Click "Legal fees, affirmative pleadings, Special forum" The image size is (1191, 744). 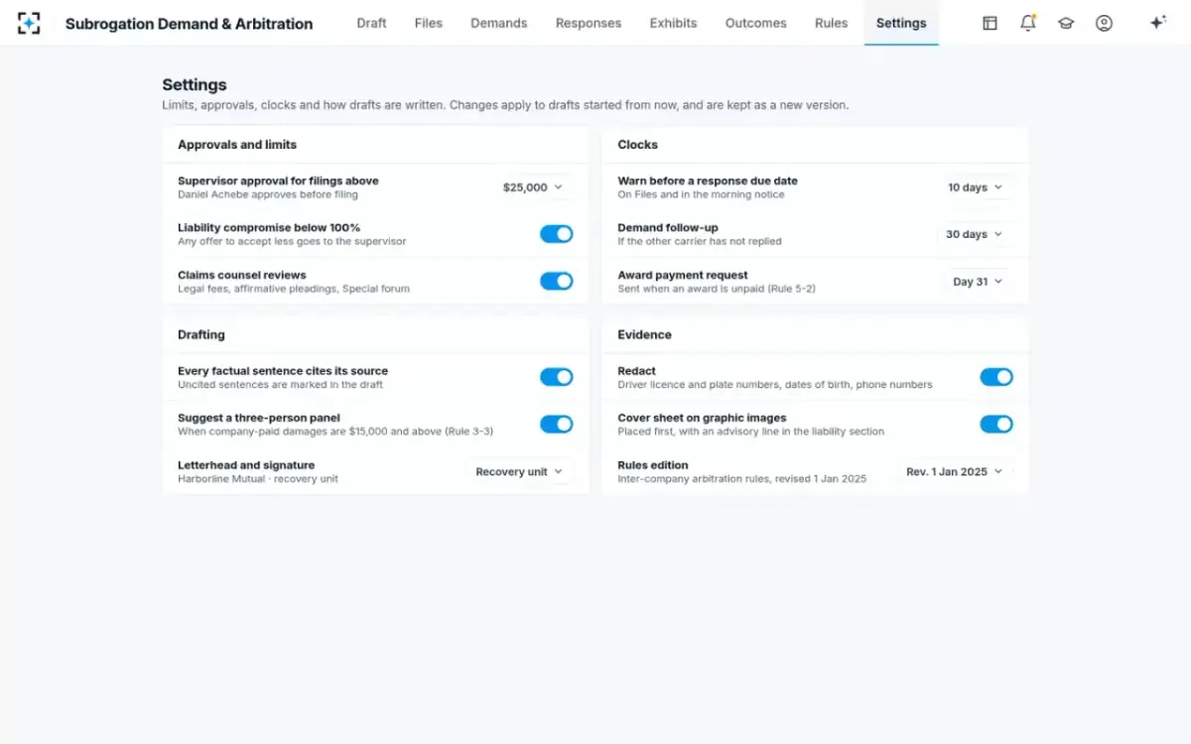[x=294, y=289]
